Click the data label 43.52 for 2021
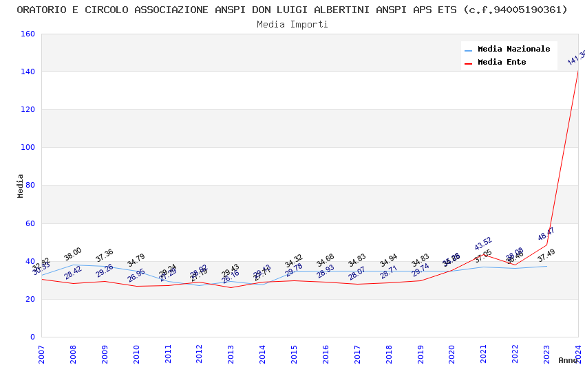The image size is (585, 378). [x=483, y=243]
